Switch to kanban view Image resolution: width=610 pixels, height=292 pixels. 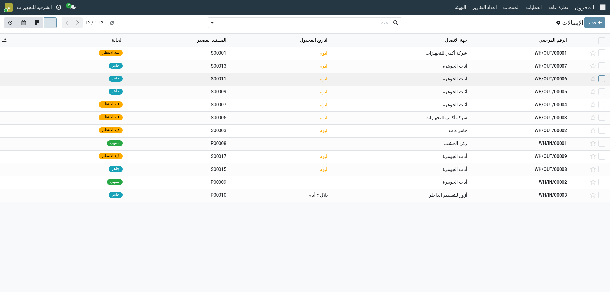37,23
